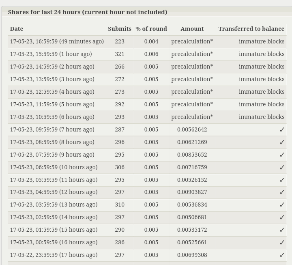Click the checkmark in the 06:59:59 row
The width and height of the screenshot is (292, 265).
pyautogui.click(x=282, y=168)
